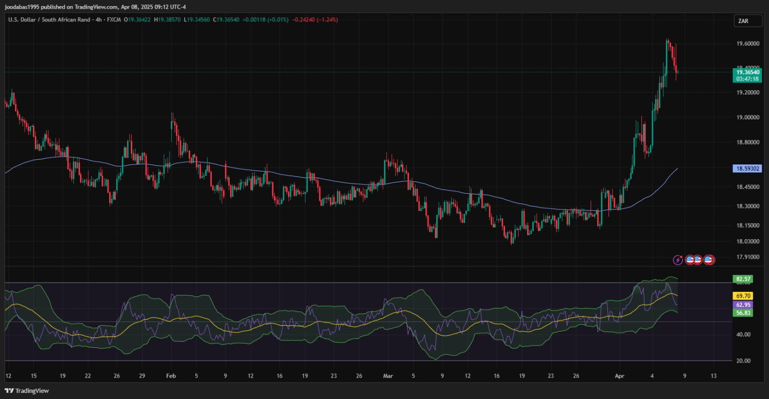Open the ZAR currency selector

point(743,21)
